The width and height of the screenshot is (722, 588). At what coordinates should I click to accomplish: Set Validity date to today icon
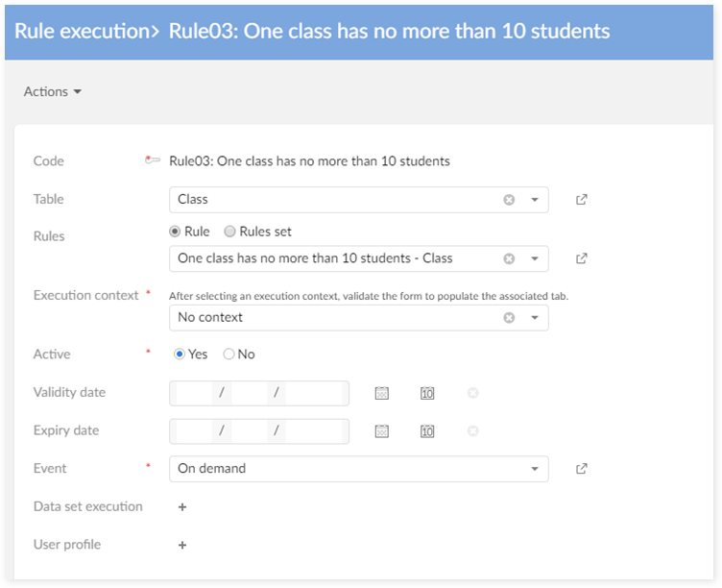coord(427,393)
